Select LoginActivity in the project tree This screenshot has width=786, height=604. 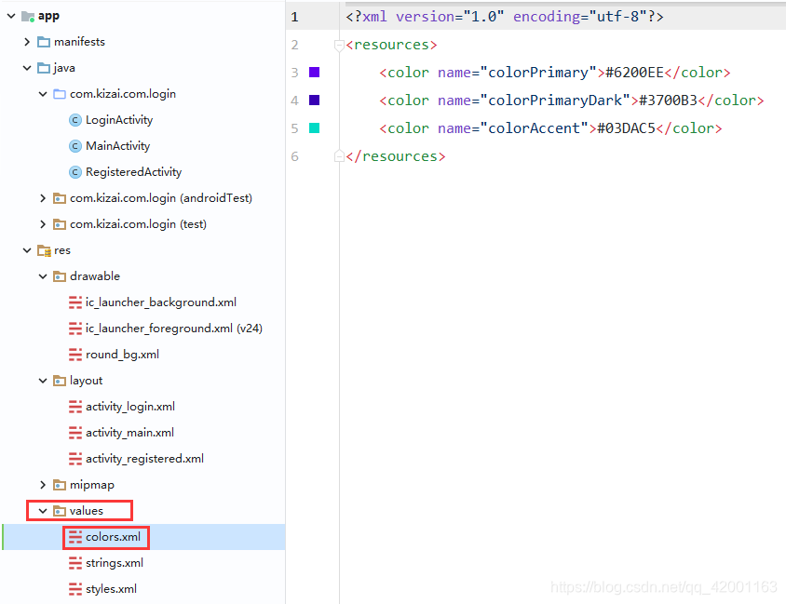pos(119,120)
